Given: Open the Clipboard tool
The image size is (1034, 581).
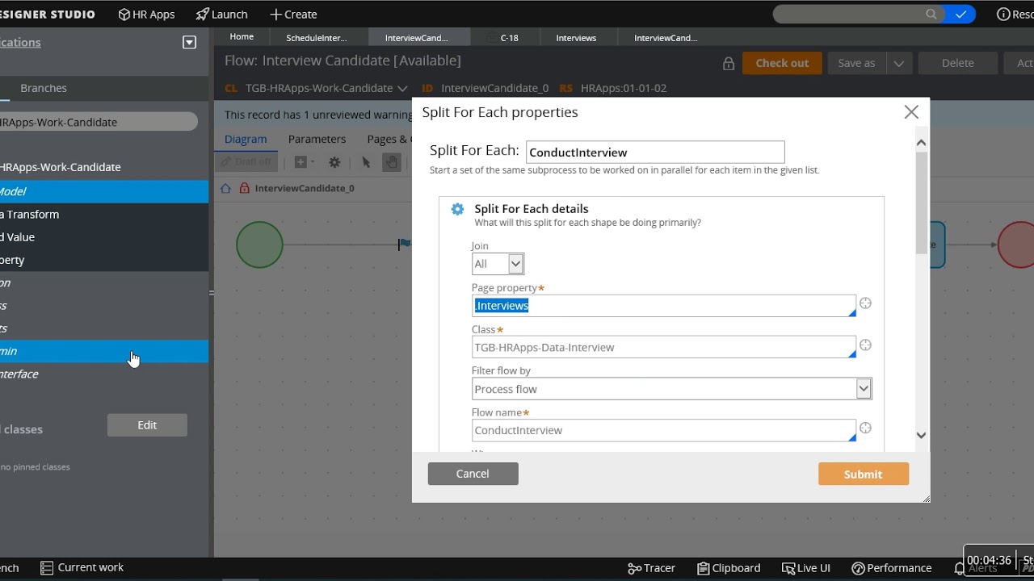Looking at the screenshot, I should [729, 568].
